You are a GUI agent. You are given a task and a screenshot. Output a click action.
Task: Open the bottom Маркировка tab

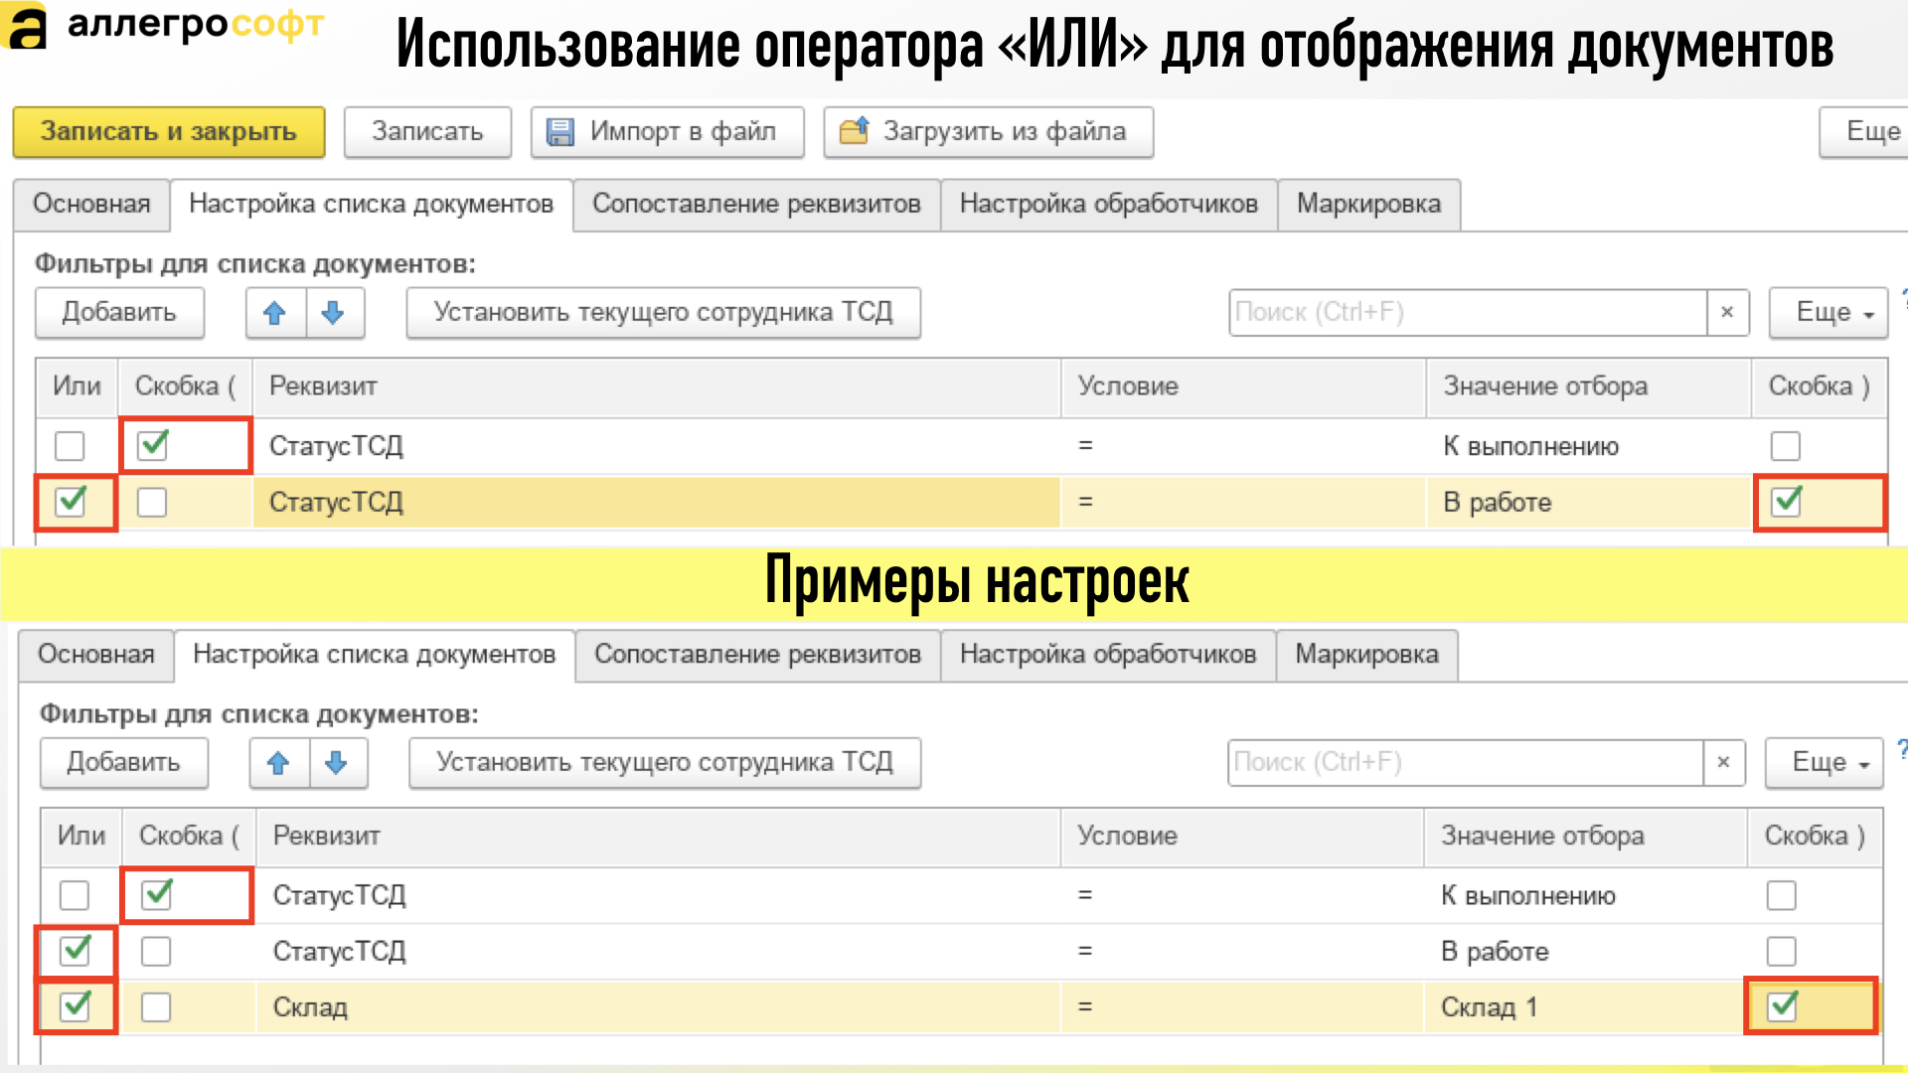coord(1366,655)
